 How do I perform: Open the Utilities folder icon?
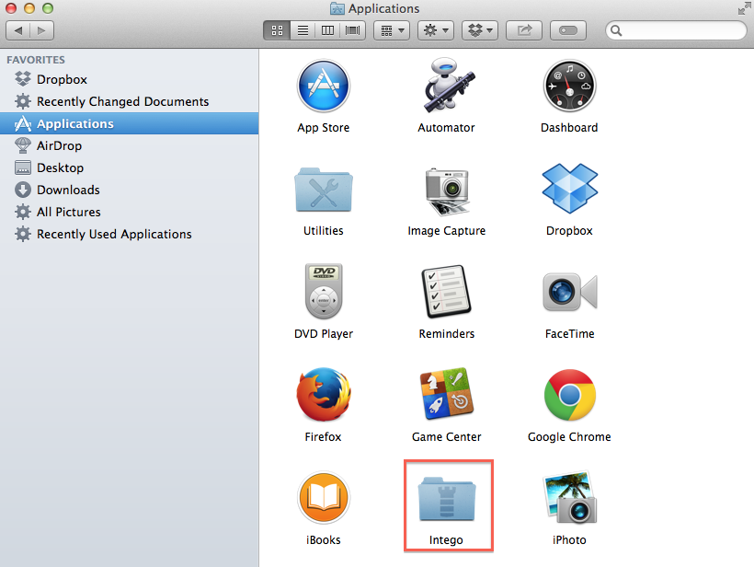click(x=323, y=191)
